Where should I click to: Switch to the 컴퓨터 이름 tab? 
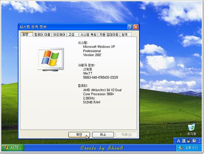click(42, 35)
